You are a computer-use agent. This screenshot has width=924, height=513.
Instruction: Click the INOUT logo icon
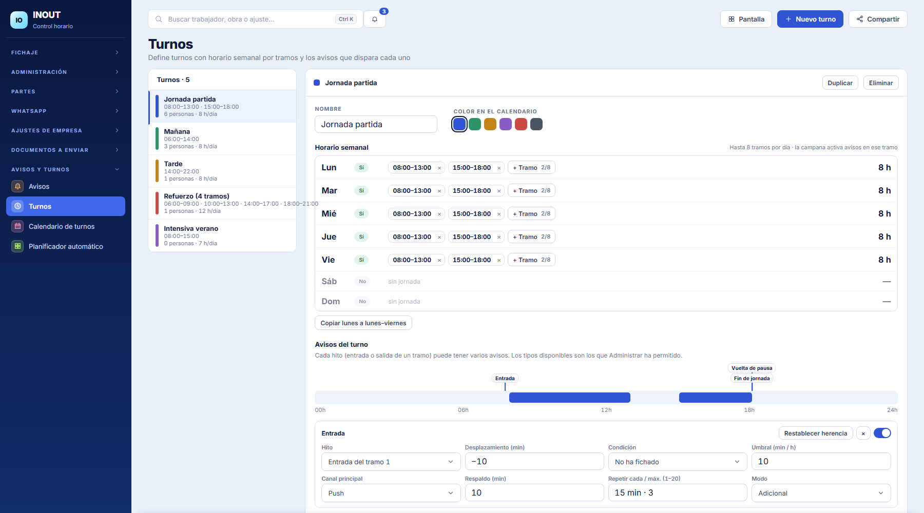(x=19, y=20)
